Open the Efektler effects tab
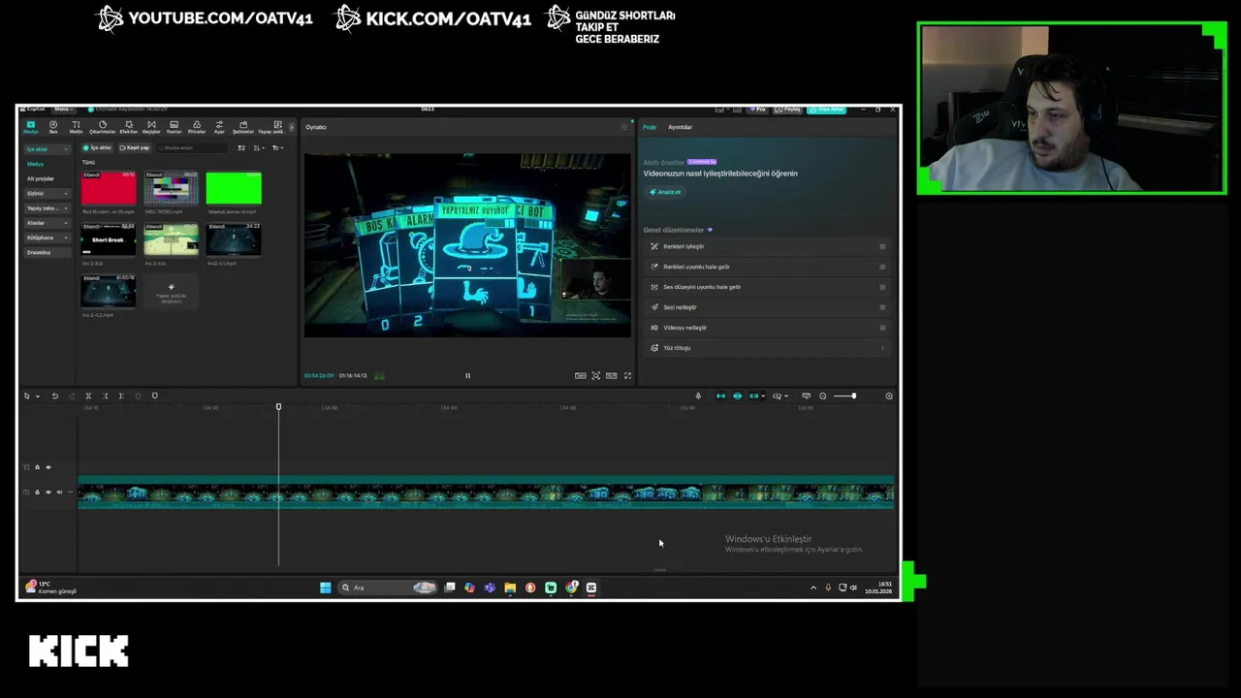The width and height of the screenshot is (1241, 698). point(128,127)
